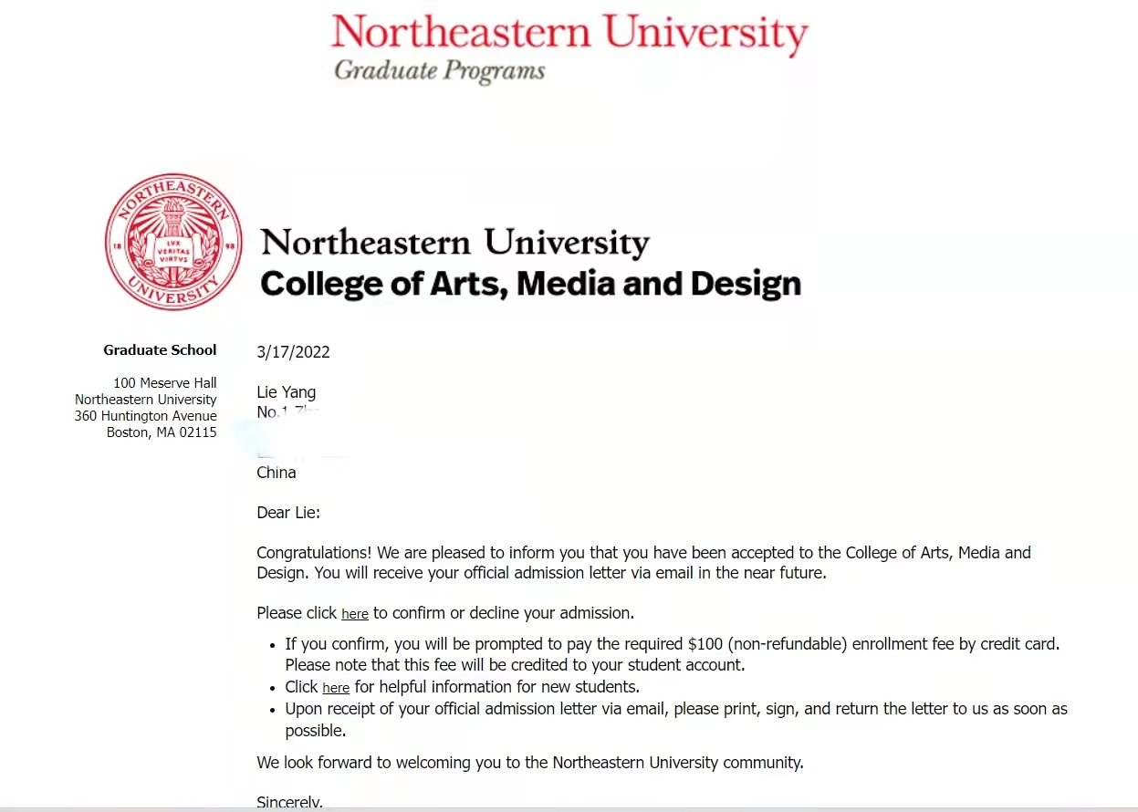This screenshot has width=1138, height=812.
Task: Click the bold Graduate School label
Action: 160,350
